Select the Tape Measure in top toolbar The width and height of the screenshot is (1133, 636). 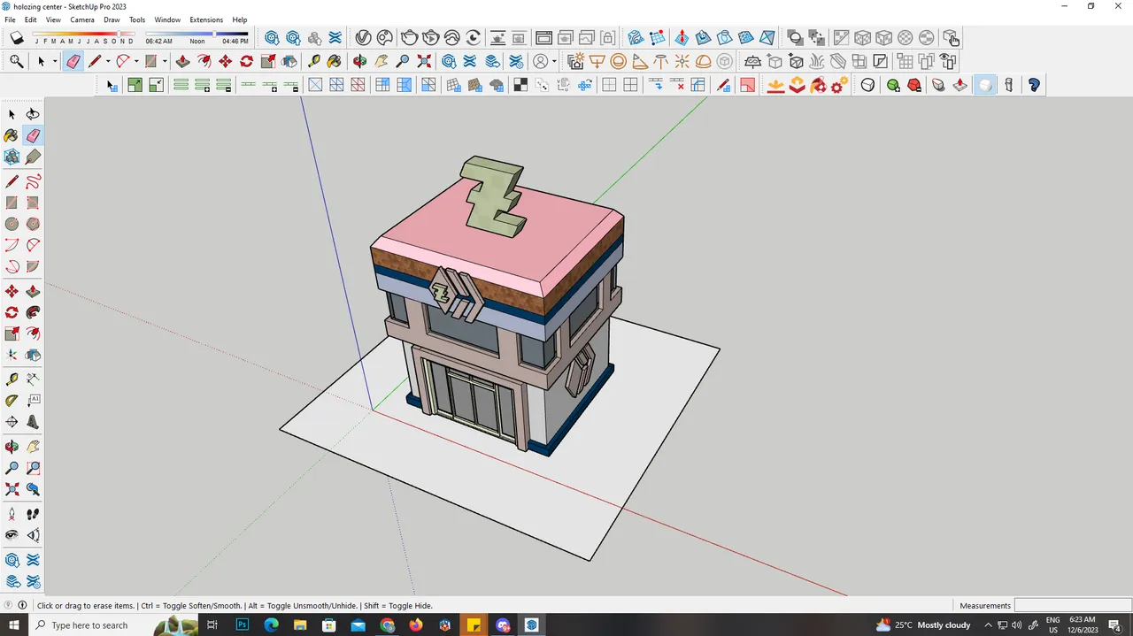pos(313,61)
